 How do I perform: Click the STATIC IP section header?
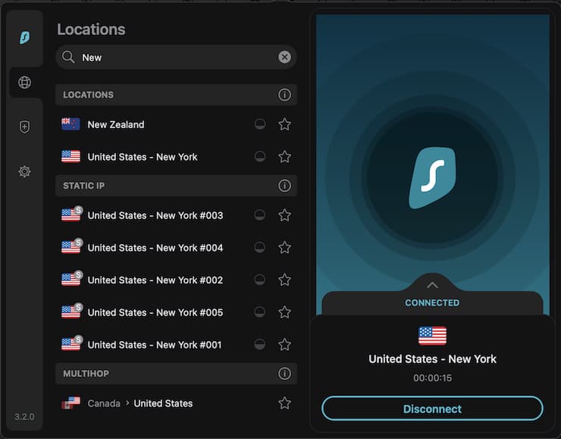point(176,186)
